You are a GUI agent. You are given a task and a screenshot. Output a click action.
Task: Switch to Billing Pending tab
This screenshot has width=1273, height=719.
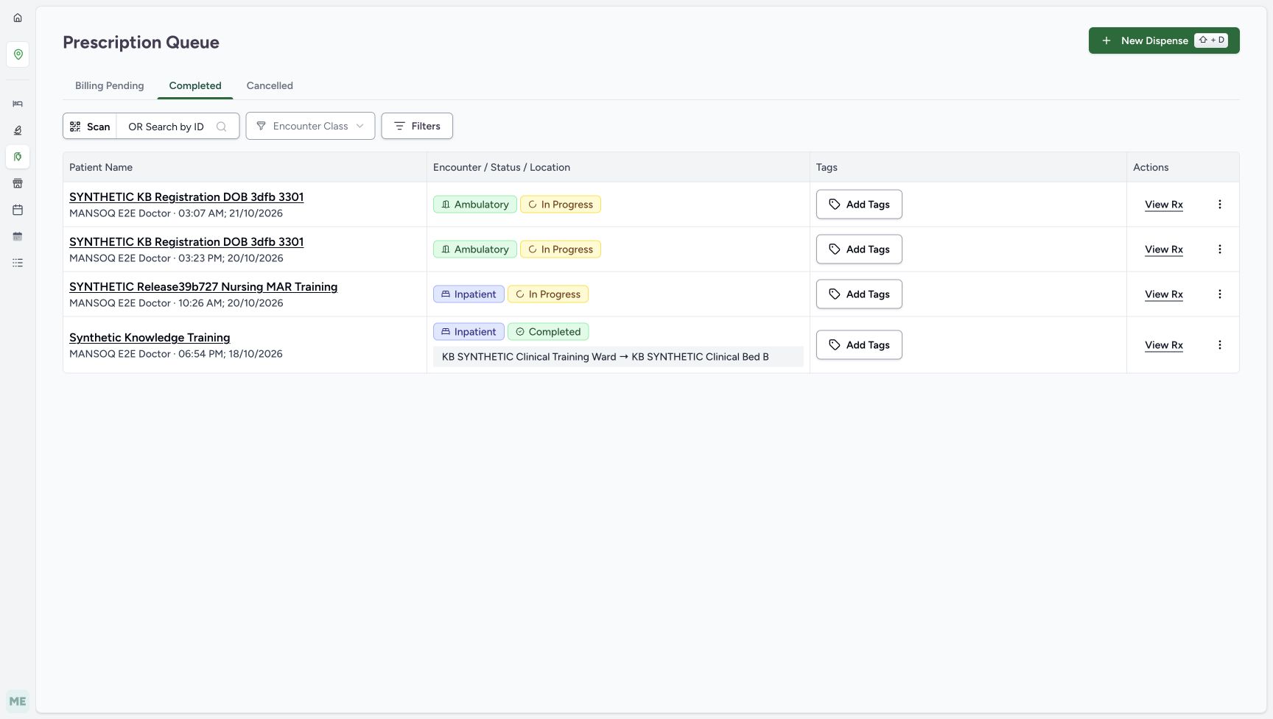pos(110,85)
